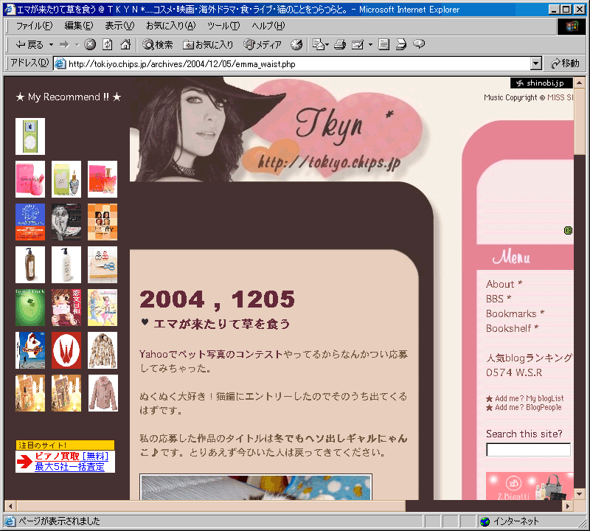The width and height of the screenshot is (590, 531).
Task: Click the horizontal scrollbar left arrow
Action: pos(10,506)
